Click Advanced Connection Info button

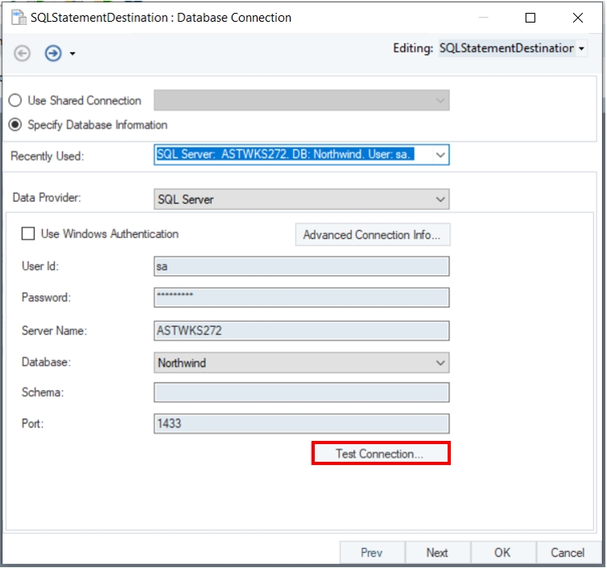[x=372, y=235]
